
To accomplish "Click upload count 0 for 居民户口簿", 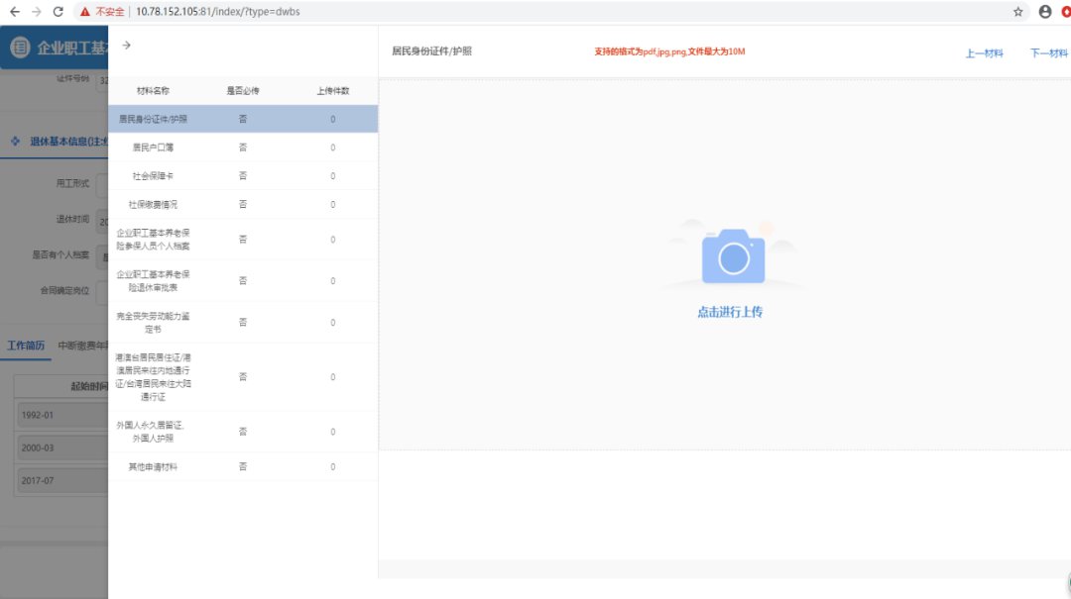I will [332, 148].
